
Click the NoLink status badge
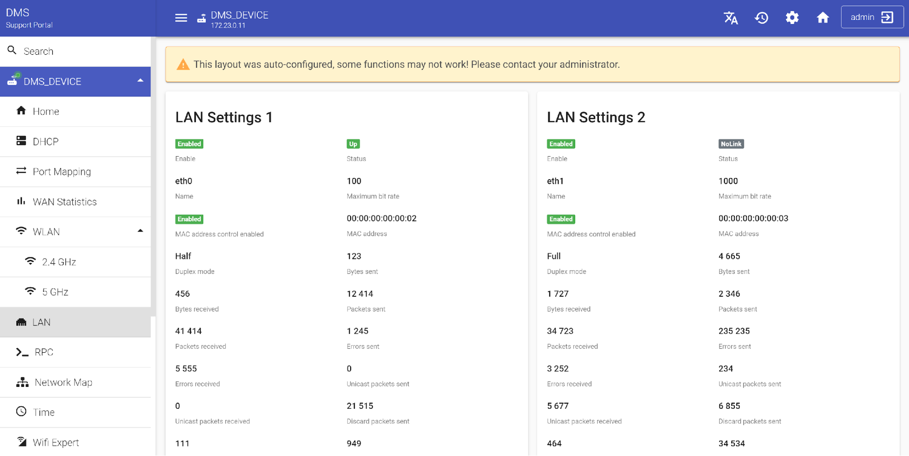point(731,144)
